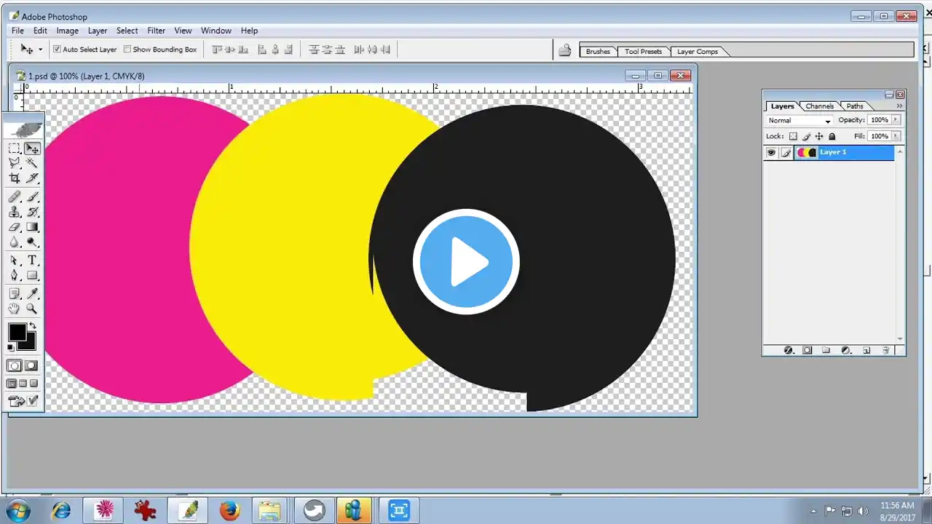This screenshot has width=932, height=524.
Task: Hide Layer 1 using eye icon
Action: 771,153
